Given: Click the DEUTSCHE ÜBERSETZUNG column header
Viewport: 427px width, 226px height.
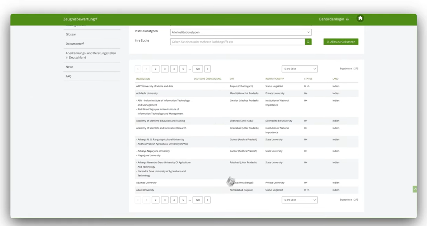Looking at the screenshot, I should tap(208, 79).
